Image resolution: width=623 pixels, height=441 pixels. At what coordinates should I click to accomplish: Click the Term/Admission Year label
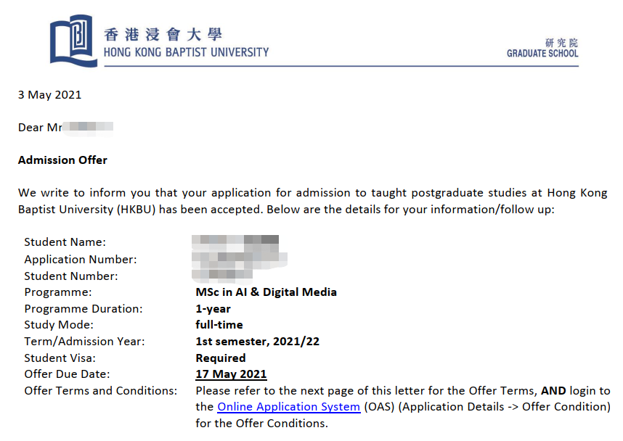84,341
